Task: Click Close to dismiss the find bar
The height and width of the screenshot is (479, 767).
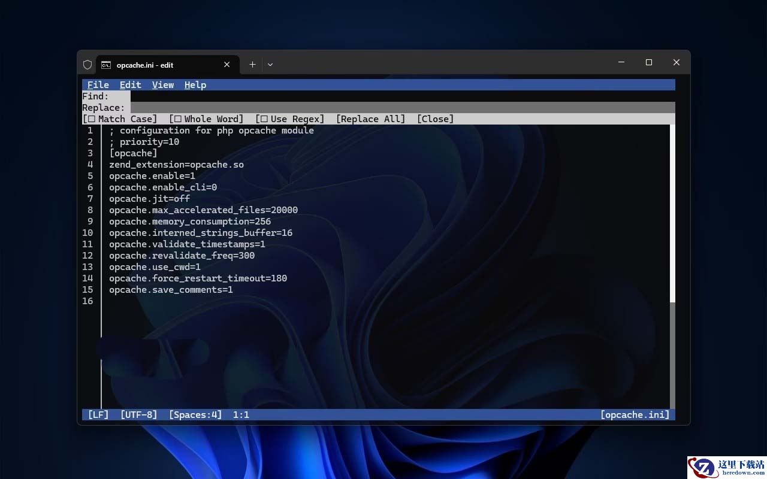Action: pos(435,119)
